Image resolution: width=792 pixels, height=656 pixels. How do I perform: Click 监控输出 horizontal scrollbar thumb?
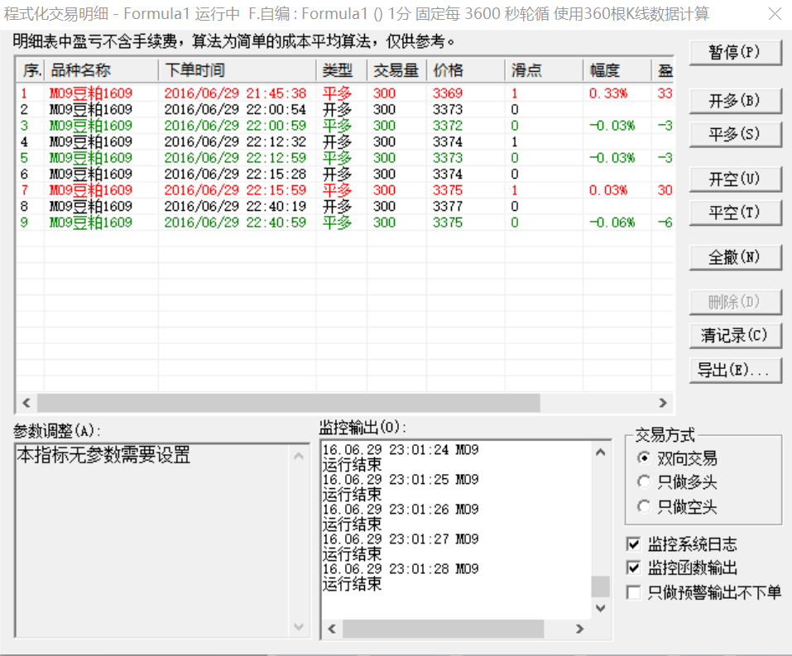(443, 629)
